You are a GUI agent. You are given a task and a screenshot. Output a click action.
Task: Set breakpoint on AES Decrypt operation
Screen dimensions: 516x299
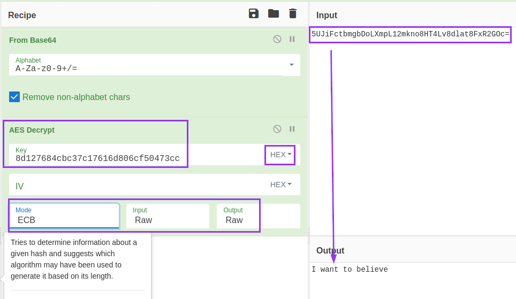tap(292, 129)
